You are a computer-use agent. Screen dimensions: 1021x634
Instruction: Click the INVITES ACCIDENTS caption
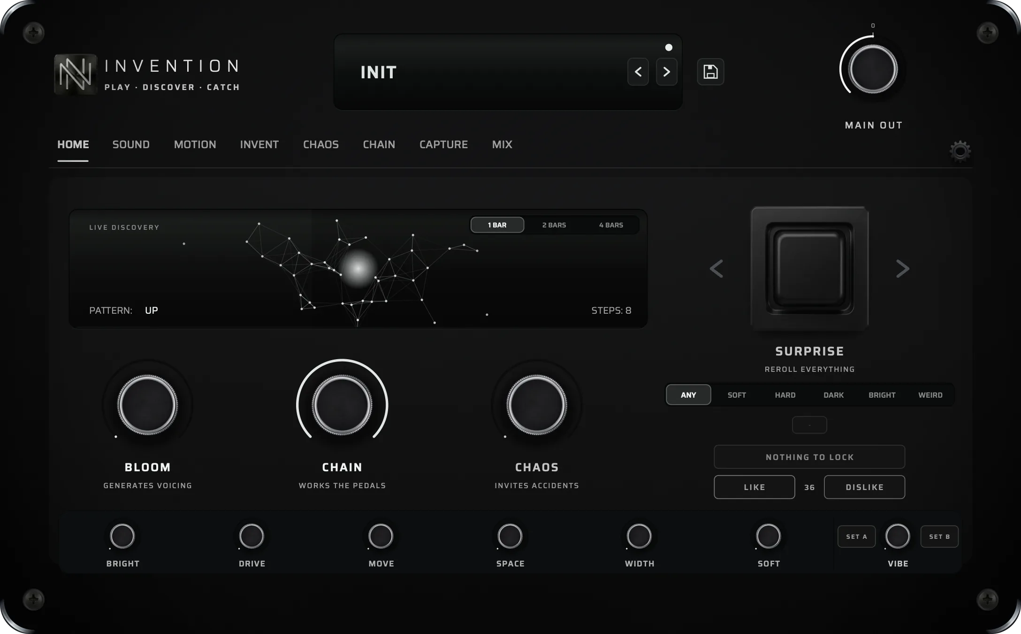(537, 486)
